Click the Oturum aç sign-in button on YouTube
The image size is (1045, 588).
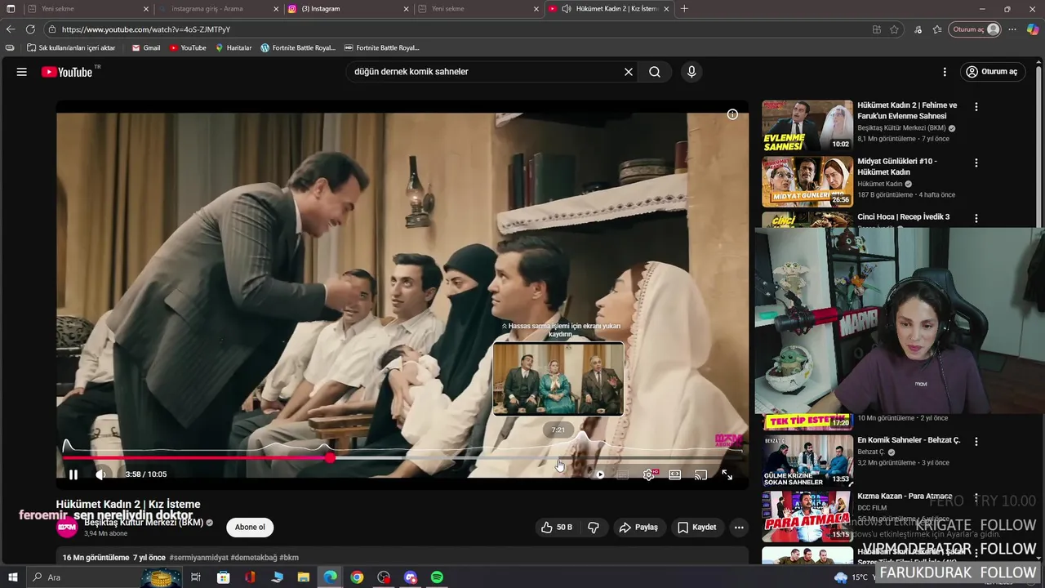[993, 72]
